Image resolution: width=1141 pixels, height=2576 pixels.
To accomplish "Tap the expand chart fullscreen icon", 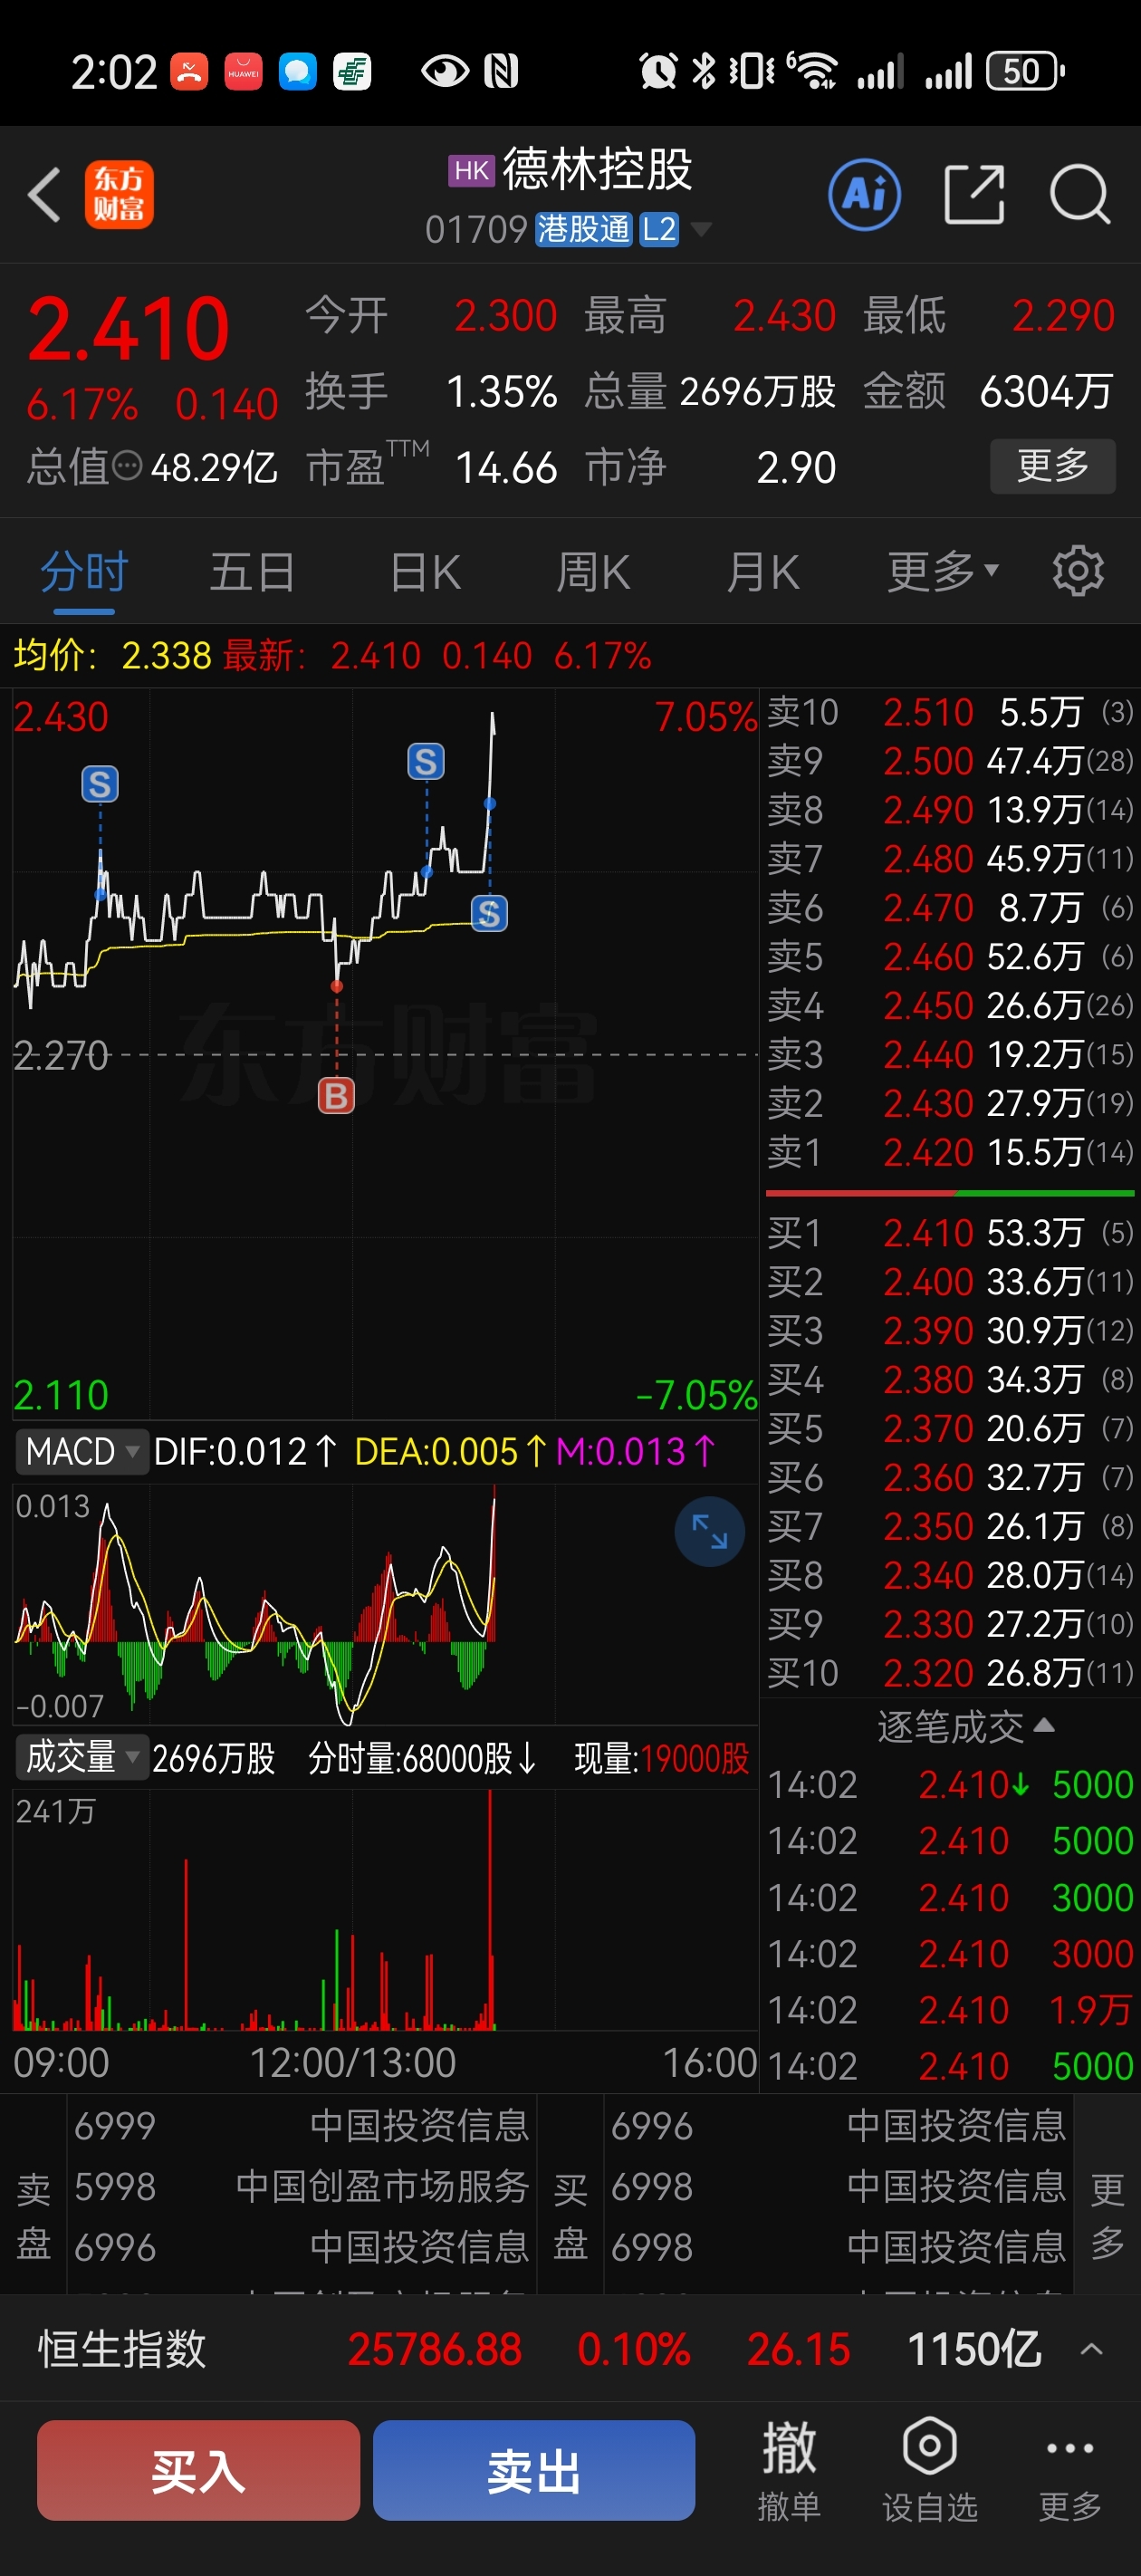I will 709,1531.
